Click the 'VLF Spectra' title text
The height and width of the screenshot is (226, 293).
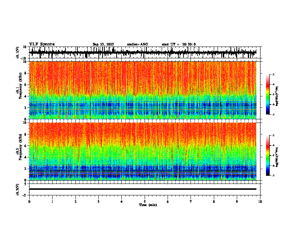click(42, 44)
